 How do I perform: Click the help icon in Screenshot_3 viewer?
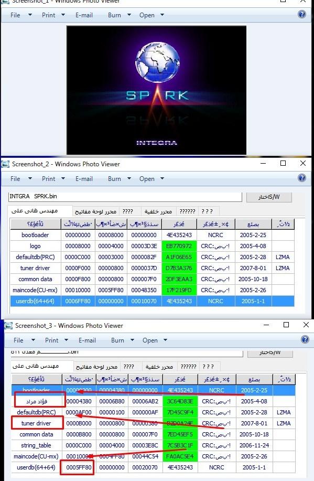(305, 339)
